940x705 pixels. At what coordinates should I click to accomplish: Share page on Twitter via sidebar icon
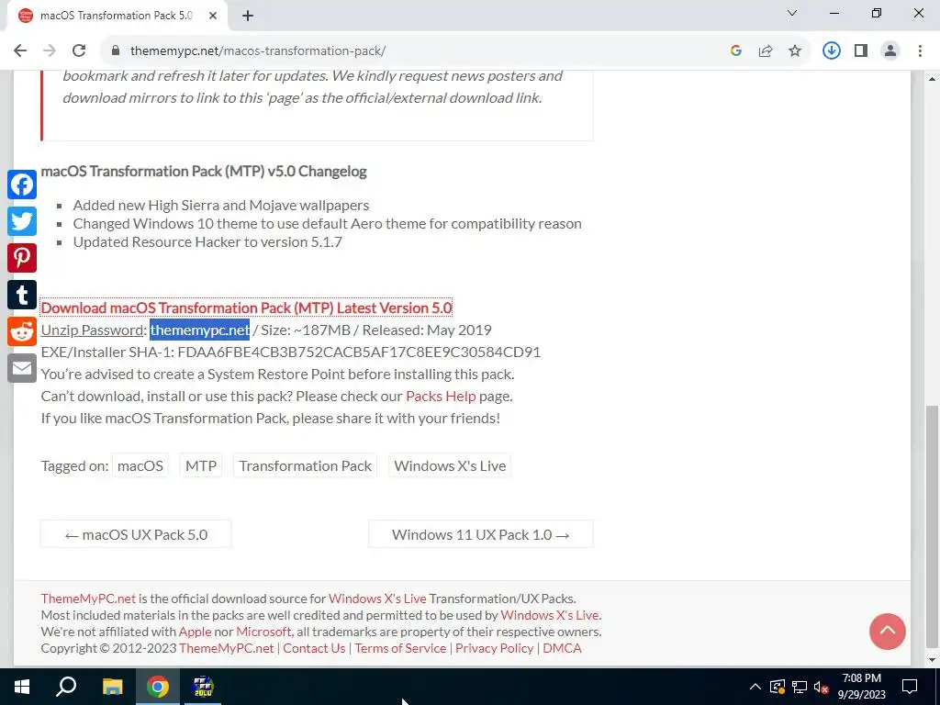tap(22, 221)
